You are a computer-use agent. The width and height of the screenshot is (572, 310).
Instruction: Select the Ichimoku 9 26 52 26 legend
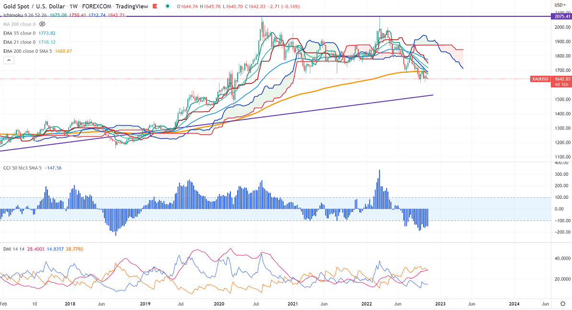coord(25,15)
